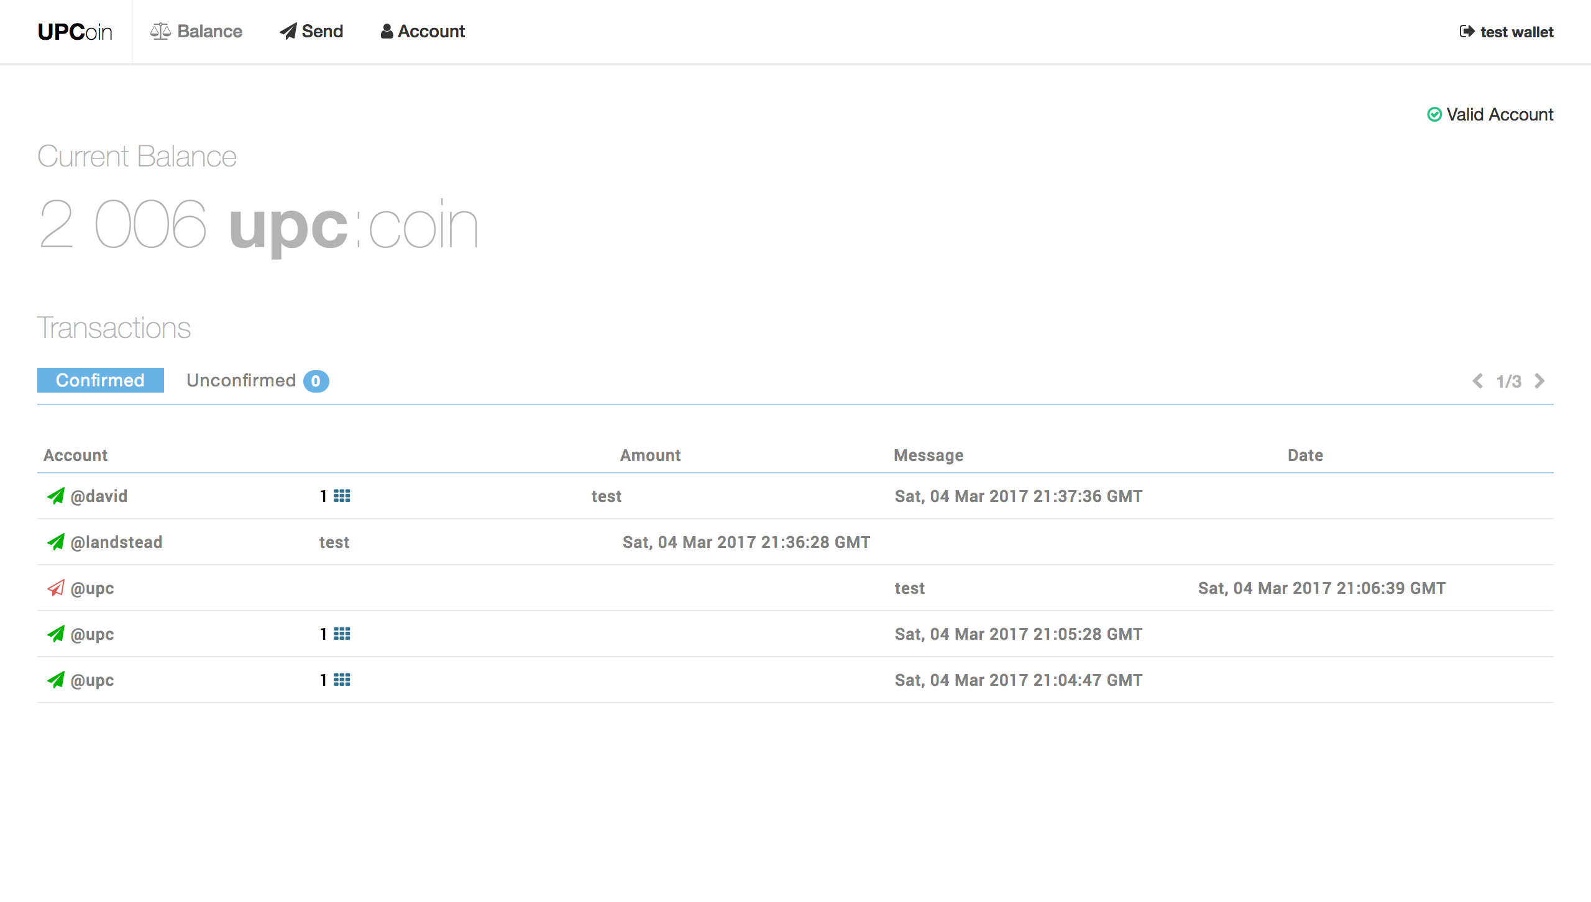The height and width of the screenshot is (902, 1591).
Task: Go to previous transactions page chevron
Action: click(x=1478, y=381)
